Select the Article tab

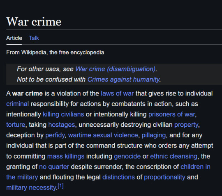[x=14, y=38]
